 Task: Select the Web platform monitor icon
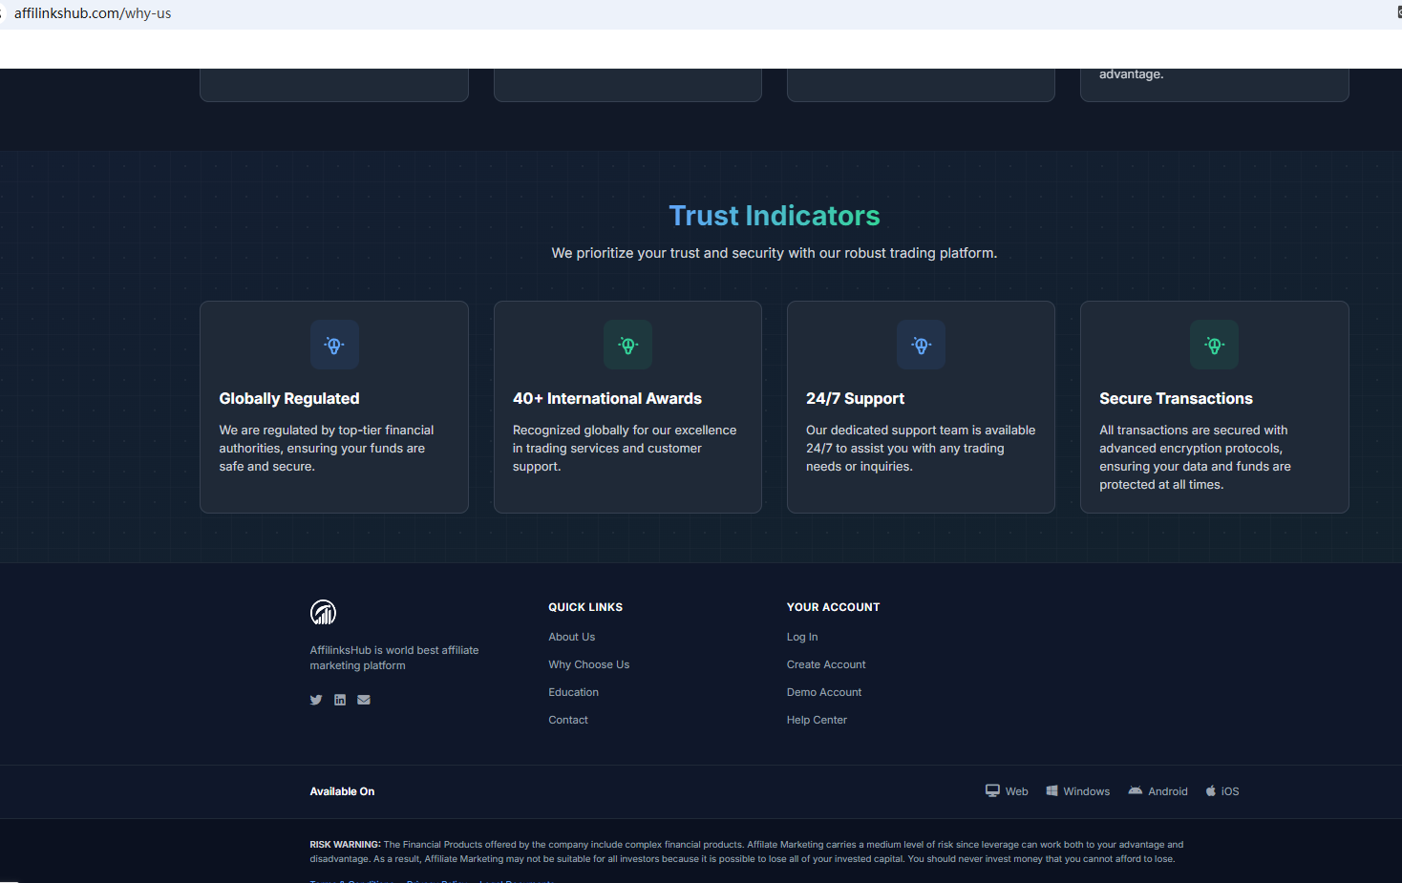click(992, 790)
